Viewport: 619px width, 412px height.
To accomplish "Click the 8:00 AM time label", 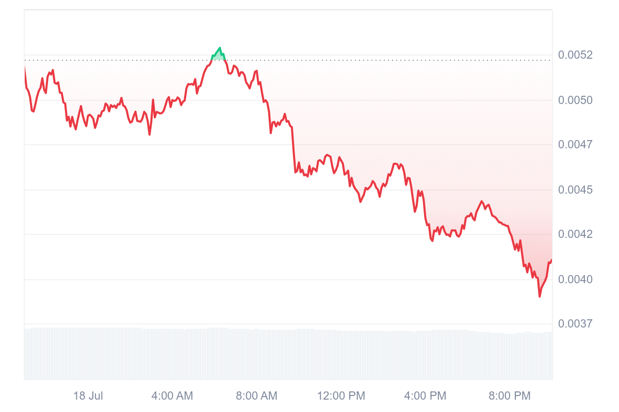I will coord(256,396).
